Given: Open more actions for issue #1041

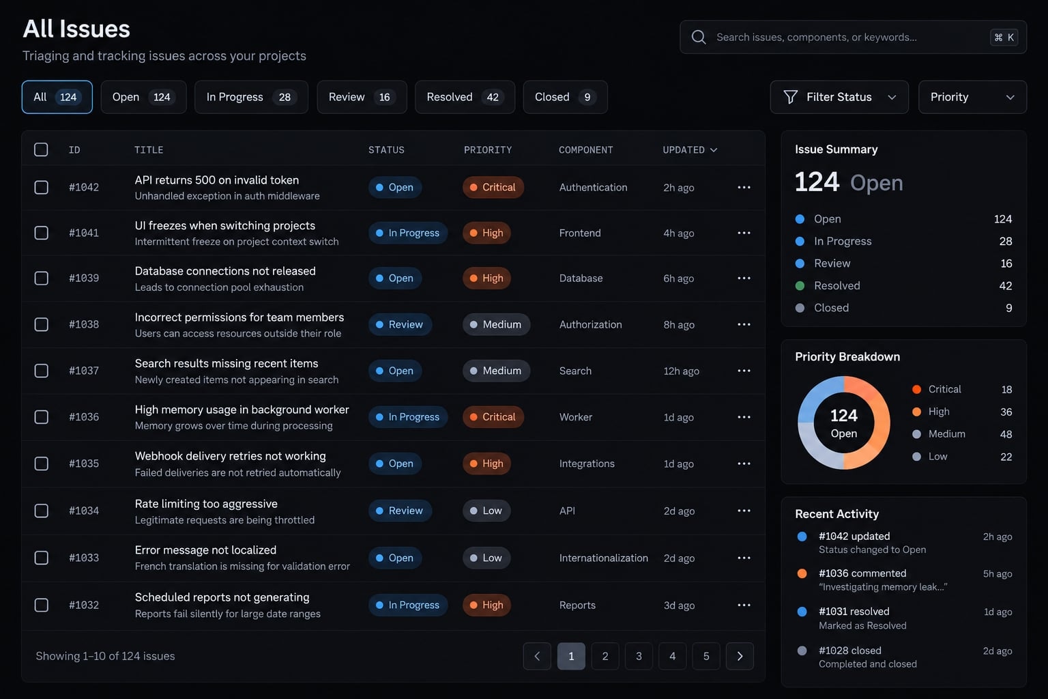Looking at the screenshot, I should [744, 233].
